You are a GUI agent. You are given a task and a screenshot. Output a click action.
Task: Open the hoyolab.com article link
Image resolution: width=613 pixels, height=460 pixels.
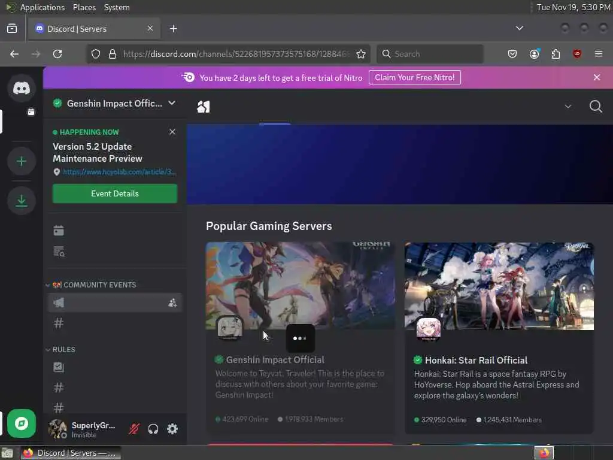(x=120, y=172)
